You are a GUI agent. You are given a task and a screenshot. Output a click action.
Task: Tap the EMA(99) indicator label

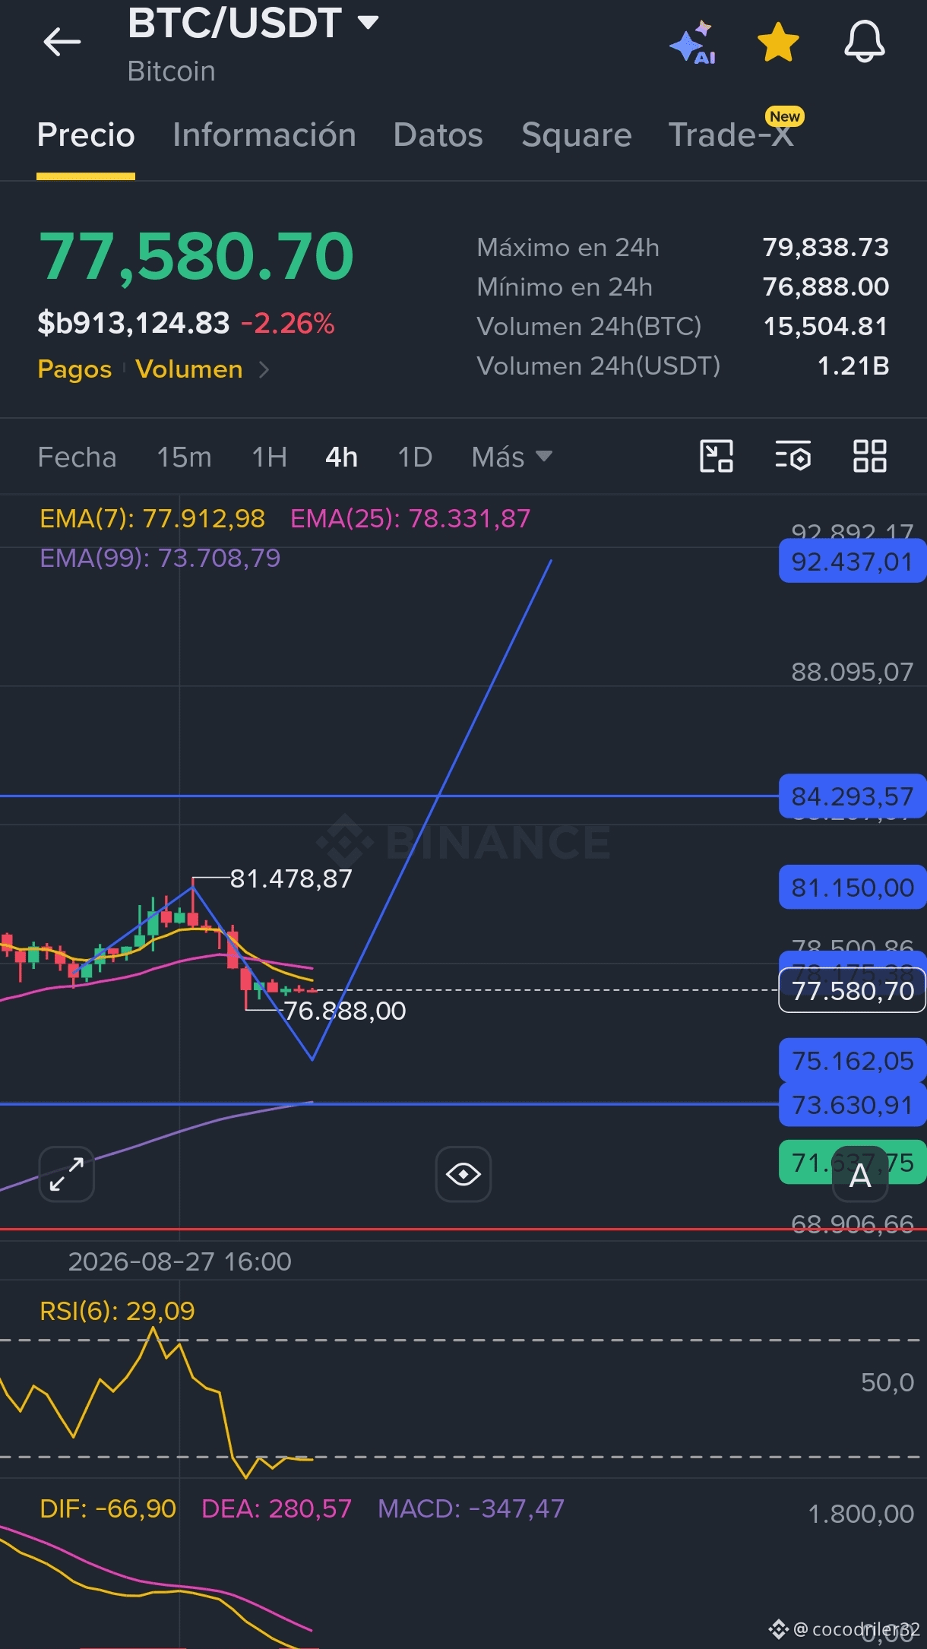(x=160, y=559)
